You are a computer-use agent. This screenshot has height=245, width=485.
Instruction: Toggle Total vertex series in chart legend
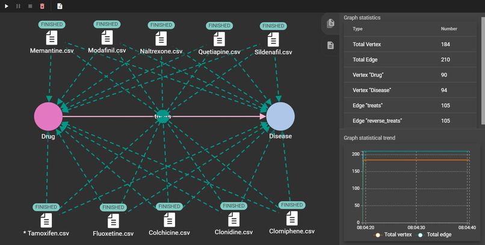point(393,235)
